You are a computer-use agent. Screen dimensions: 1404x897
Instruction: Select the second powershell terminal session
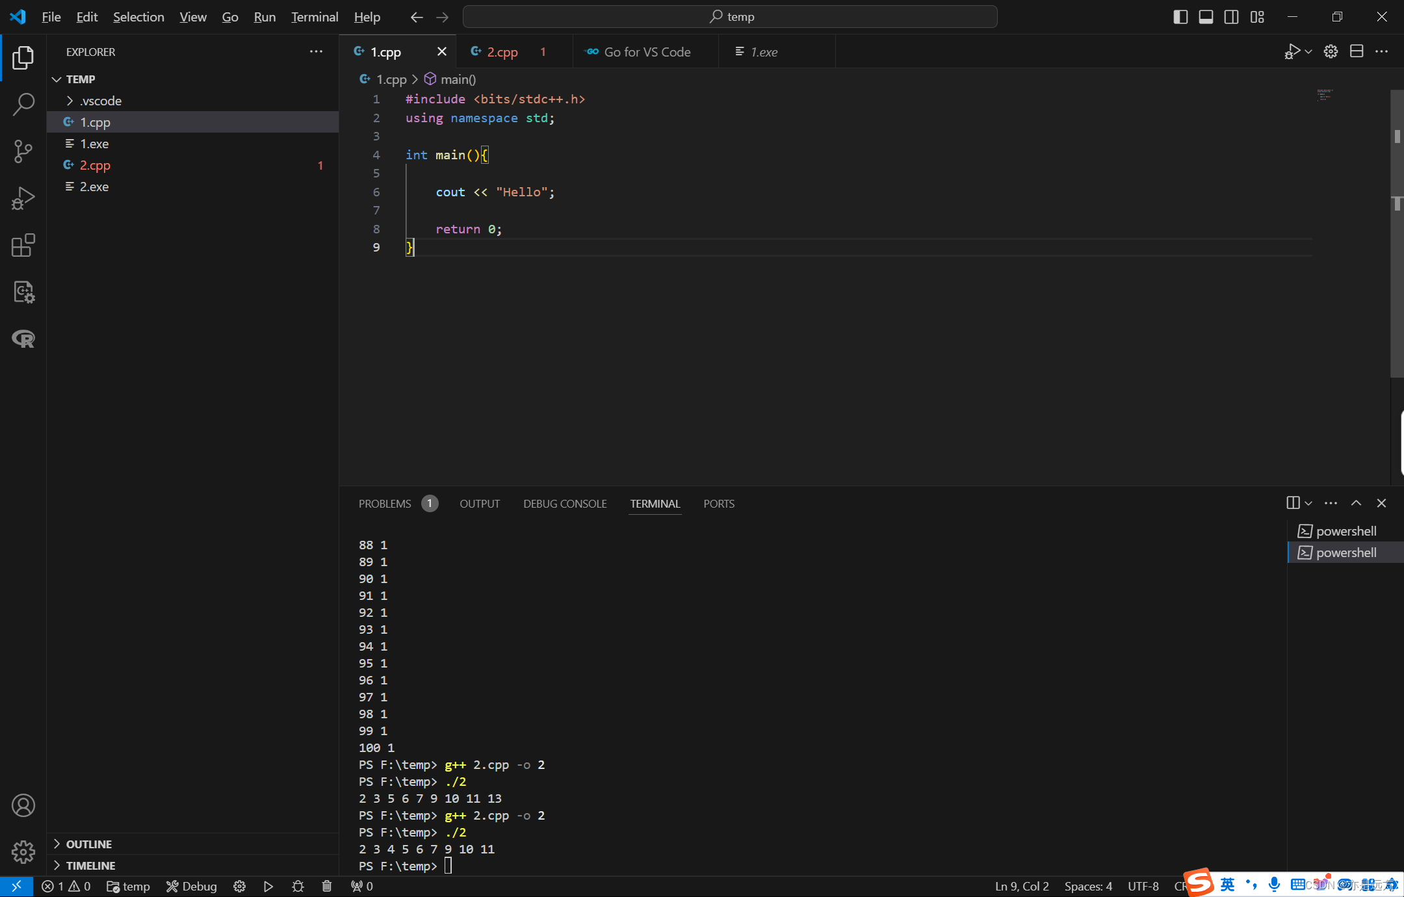(x=1345, y=552)
